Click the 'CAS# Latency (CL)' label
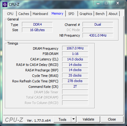127x126 pixels. 44,59
